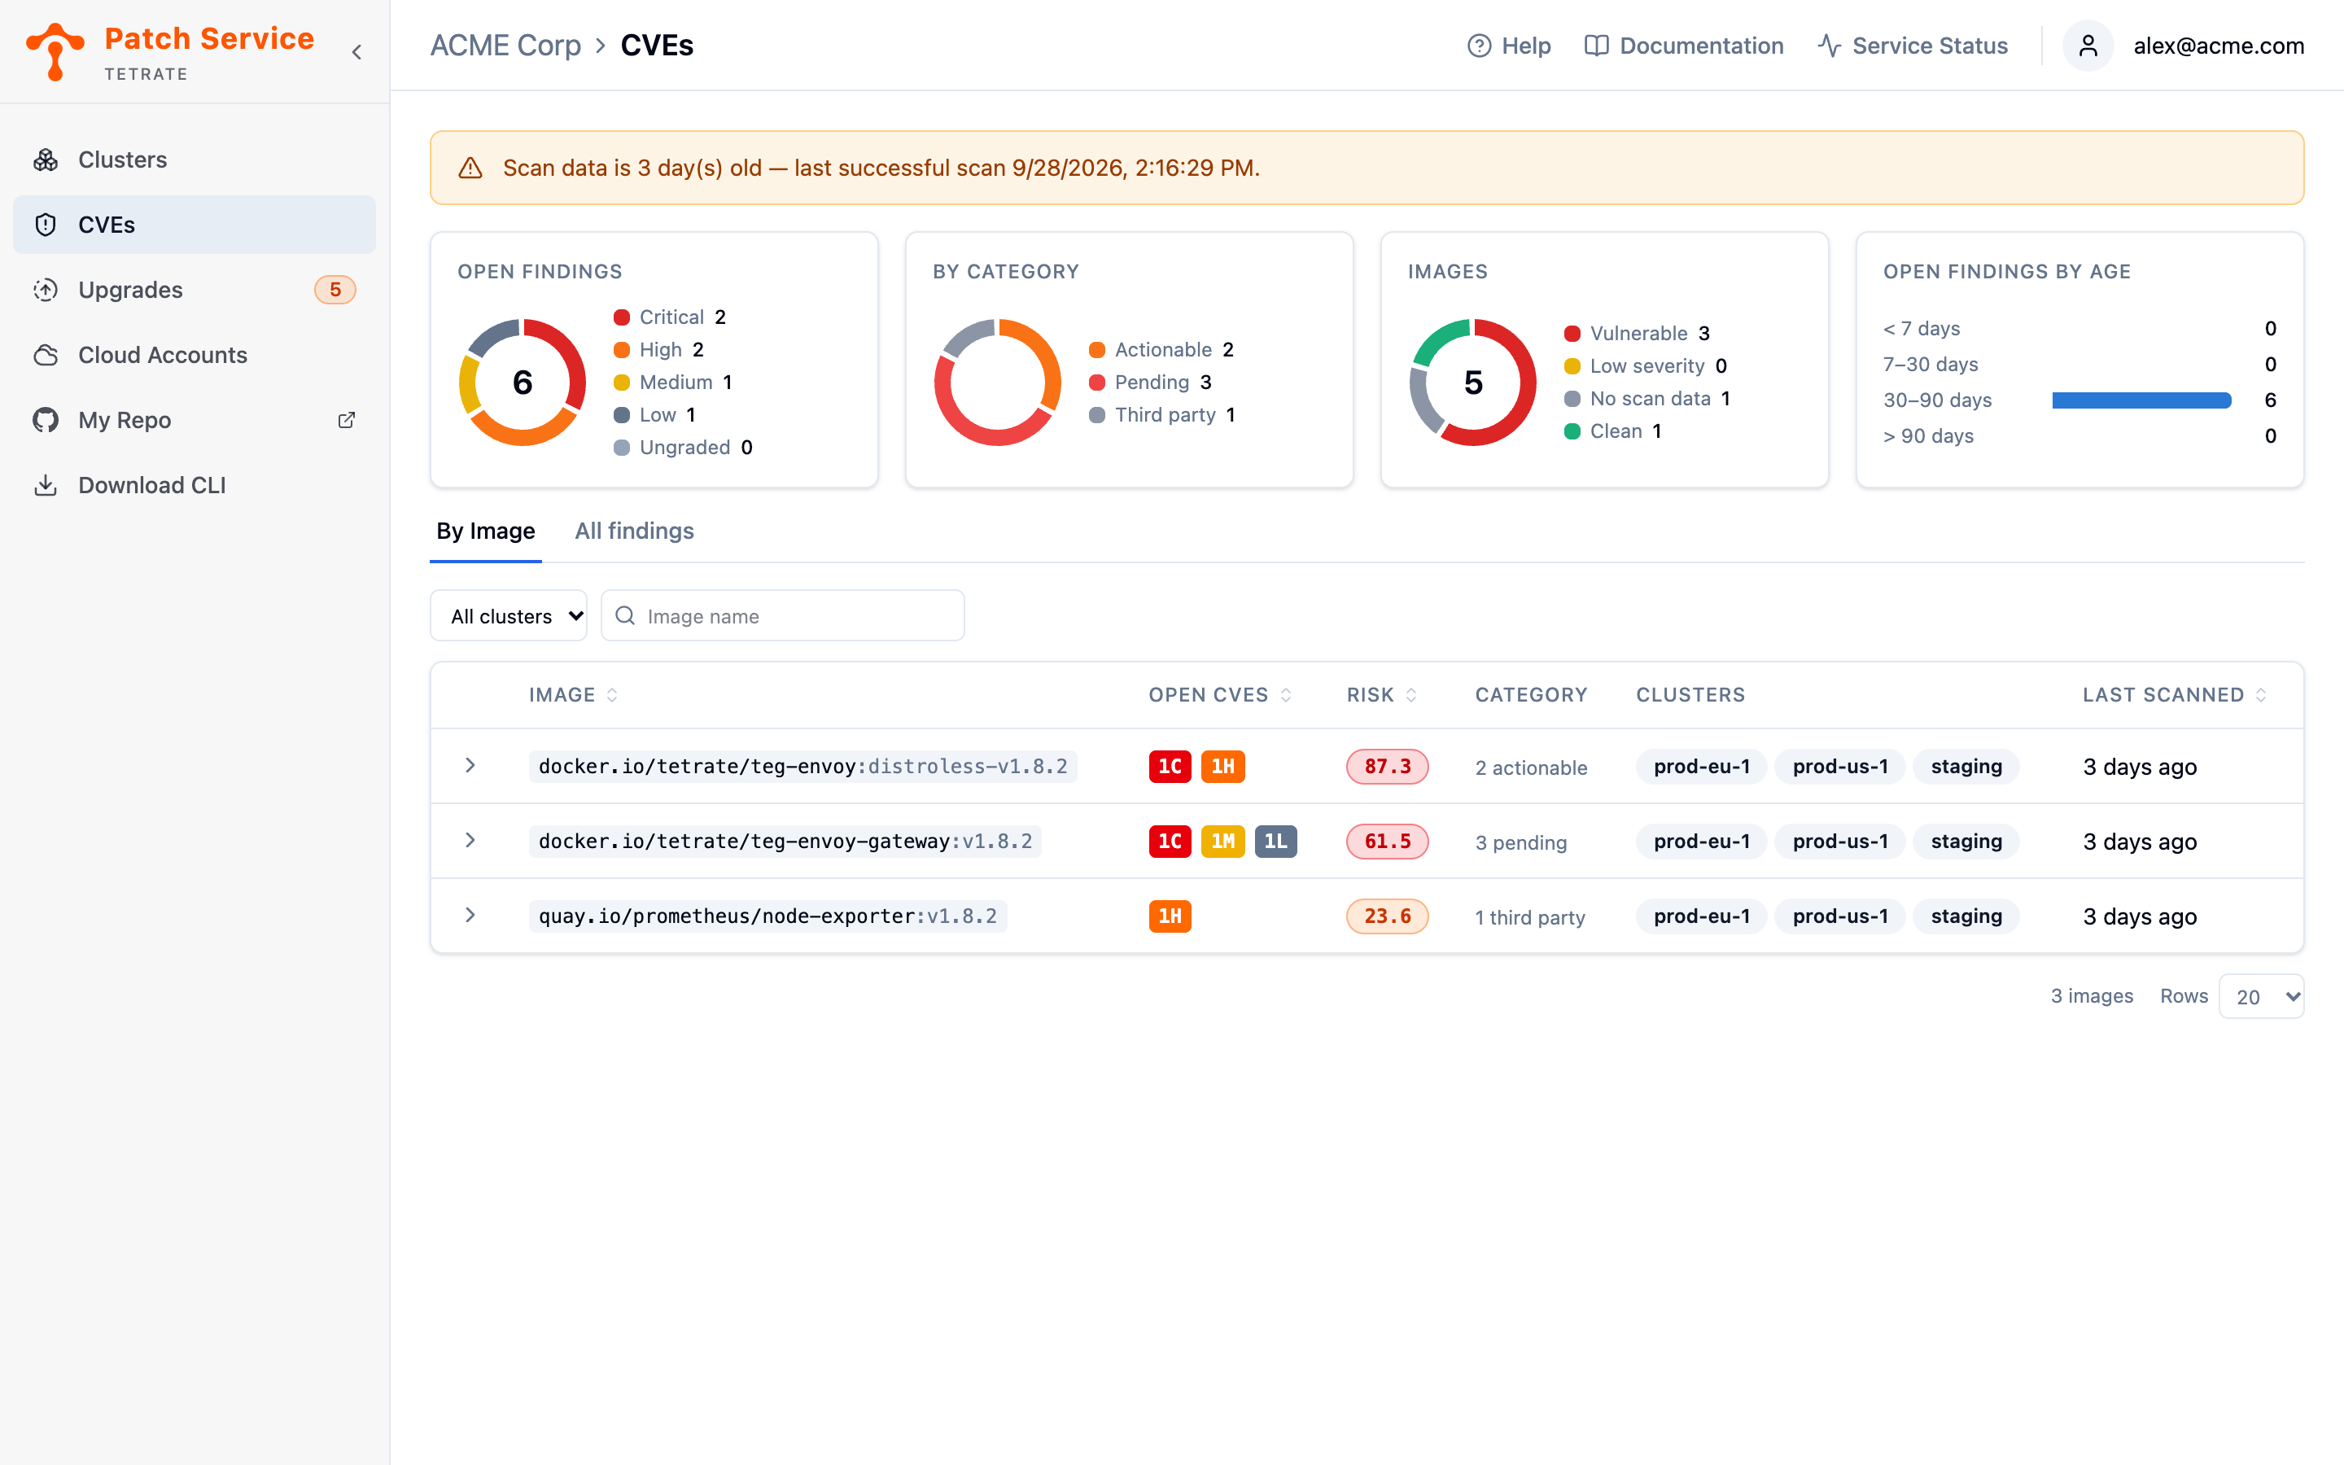Click the Help question mark icon

click(x=1479, y=46)
